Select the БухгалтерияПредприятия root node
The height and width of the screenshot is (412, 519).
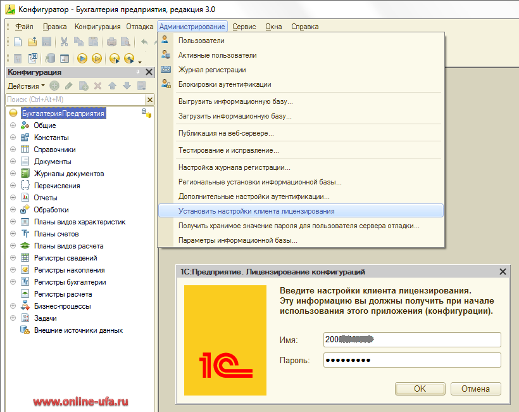pyautogui.click(x=63, y=113)
